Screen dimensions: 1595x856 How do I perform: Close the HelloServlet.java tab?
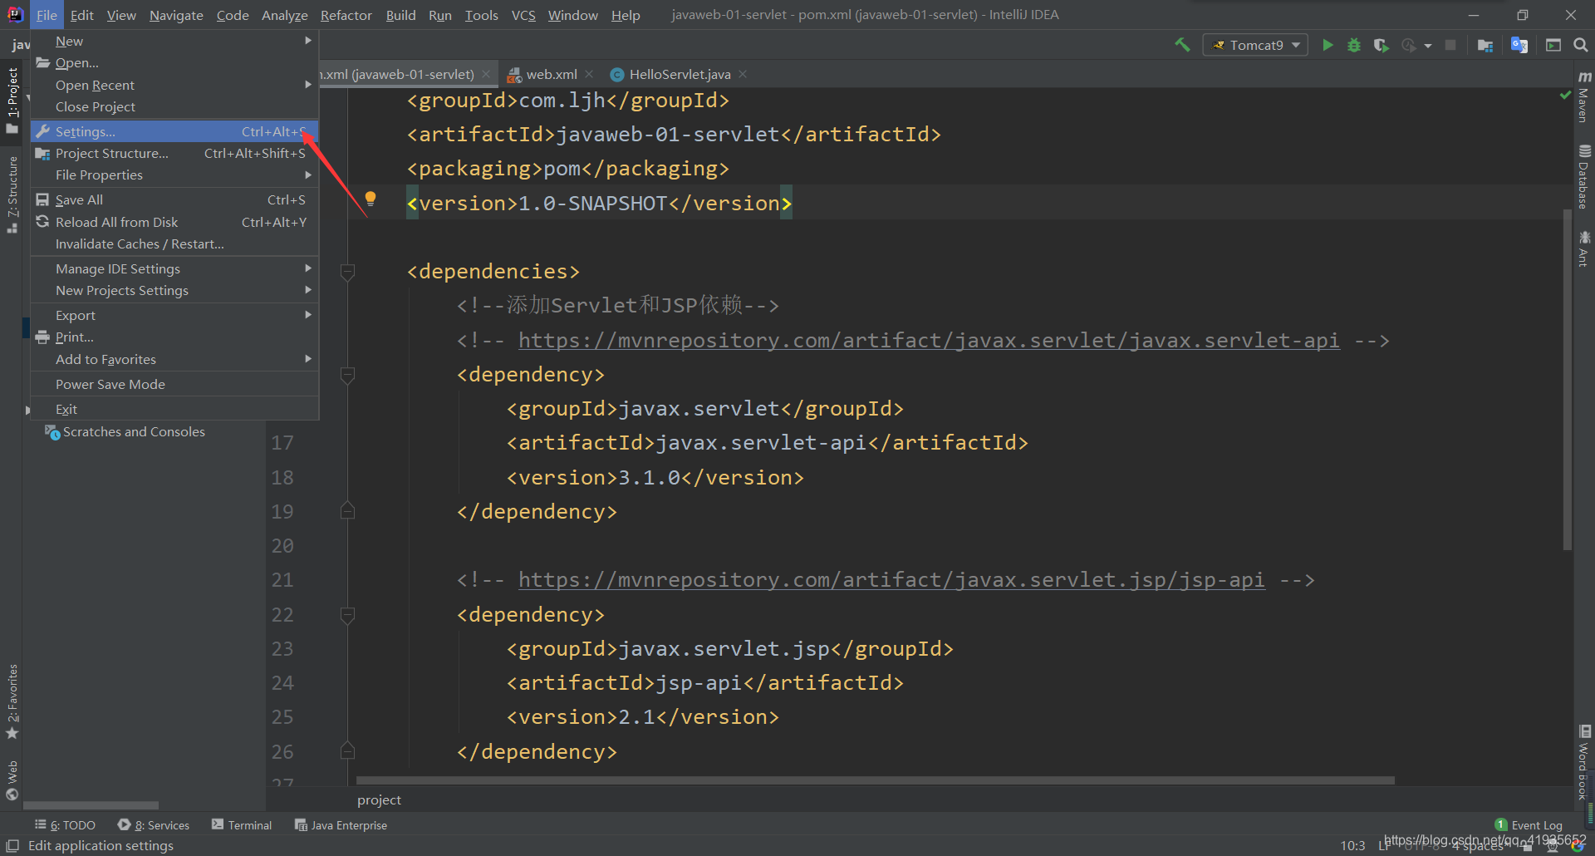pyautogui.click(x=743, y=74)
